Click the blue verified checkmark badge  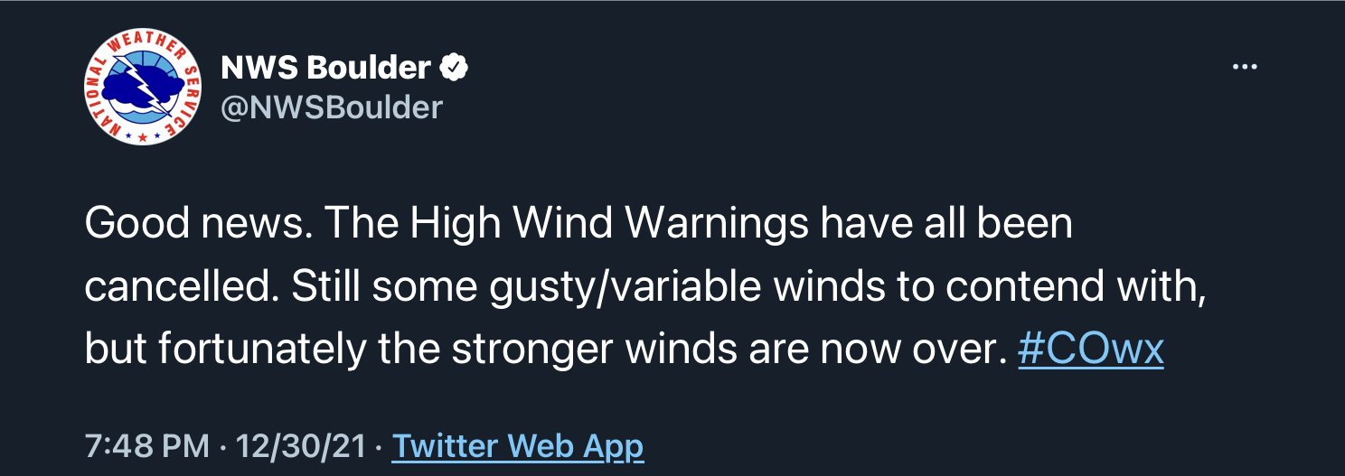click(x=453, y=68)
